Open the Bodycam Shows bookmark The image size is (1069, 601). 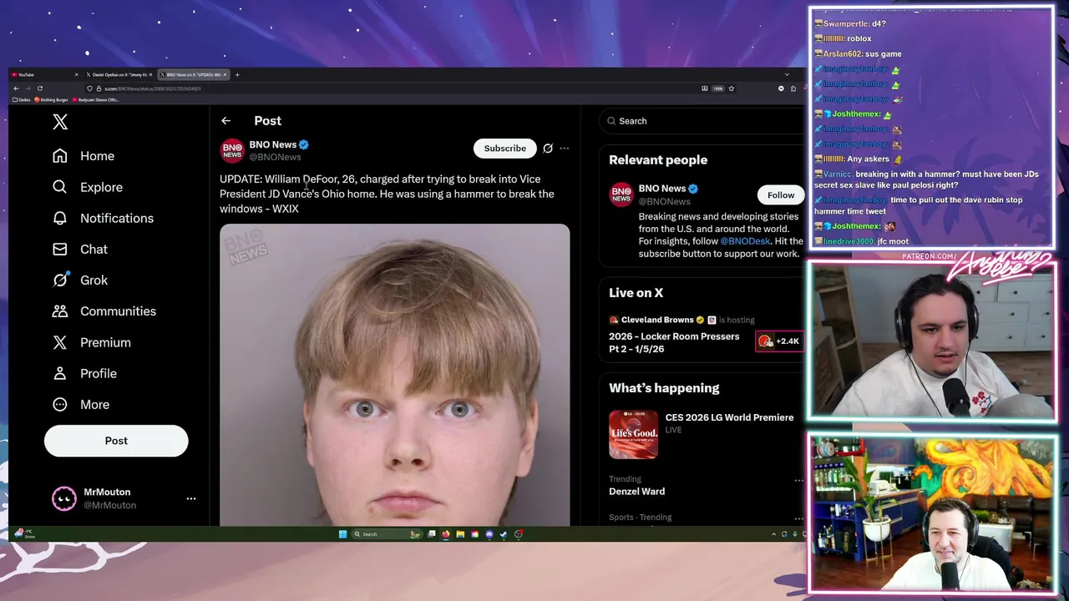pos(96,99)
